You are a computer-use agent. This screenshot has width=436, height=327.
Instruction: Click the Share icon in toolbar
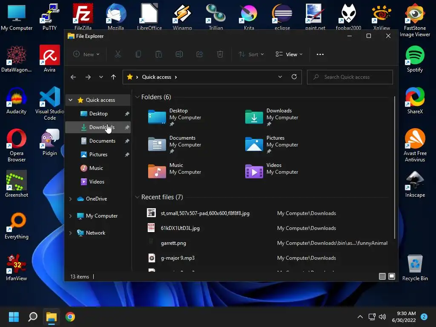click(200, 54)
